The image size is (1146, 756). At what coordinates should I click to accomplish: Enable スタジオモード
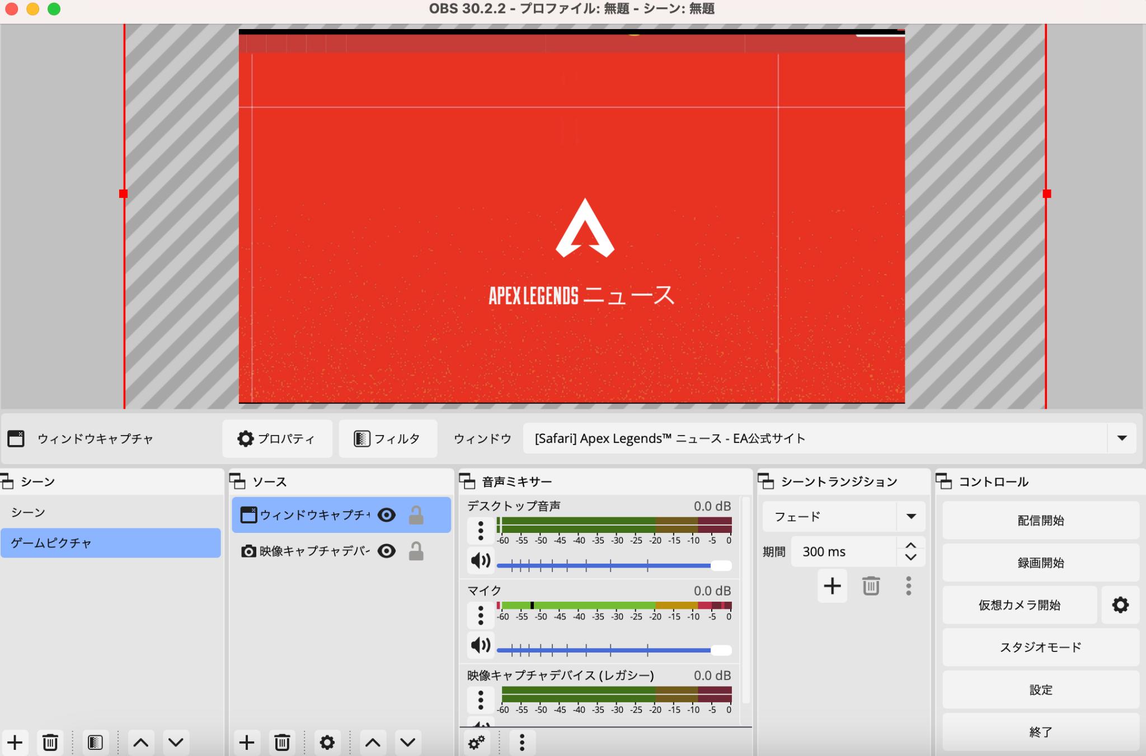1041,647
